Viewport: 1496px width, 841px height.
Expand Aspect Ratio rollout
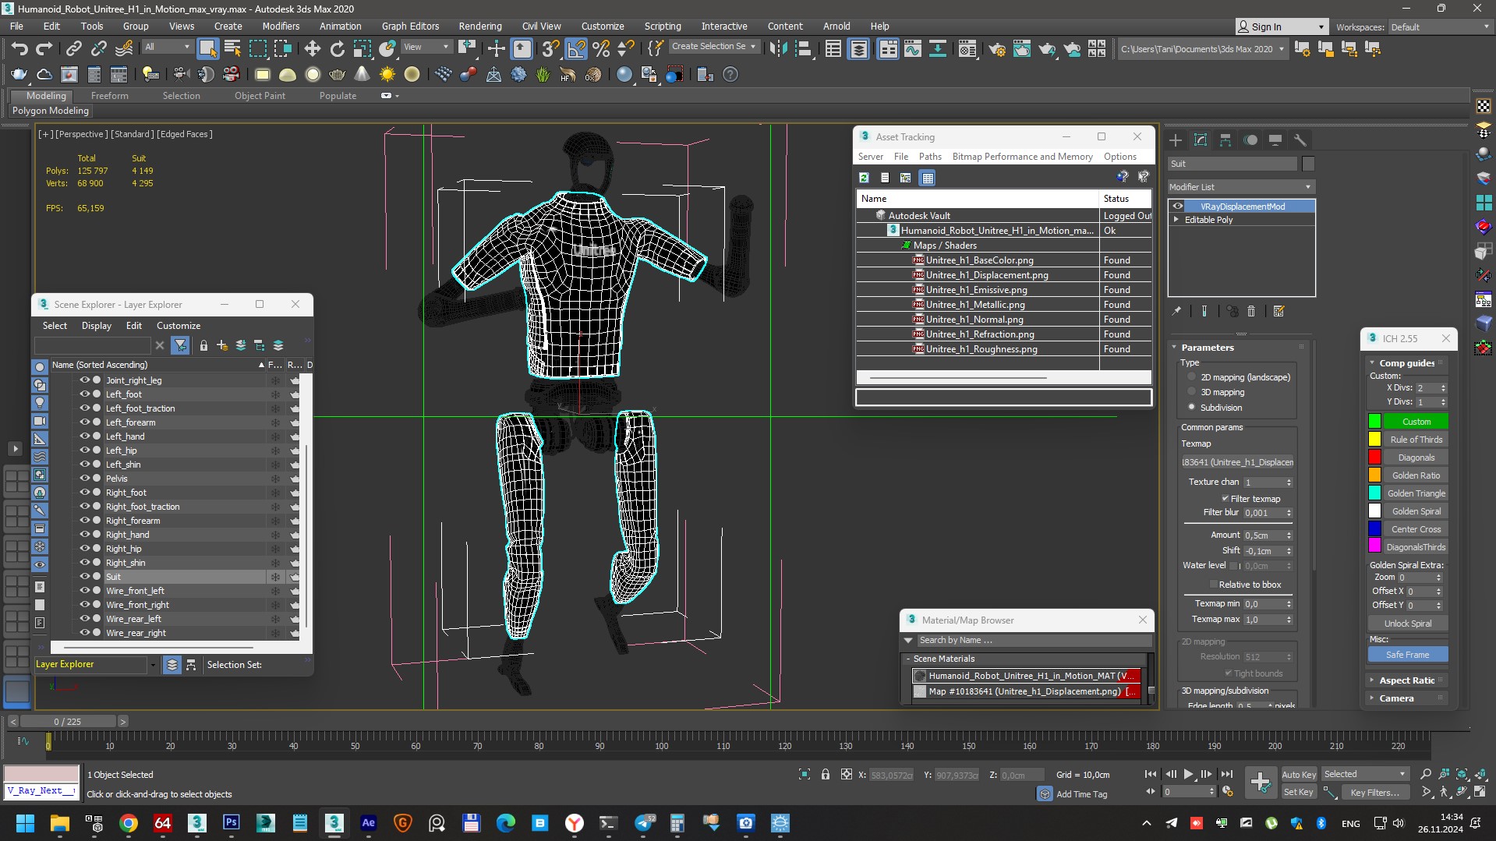click(x=1406, y=680)
